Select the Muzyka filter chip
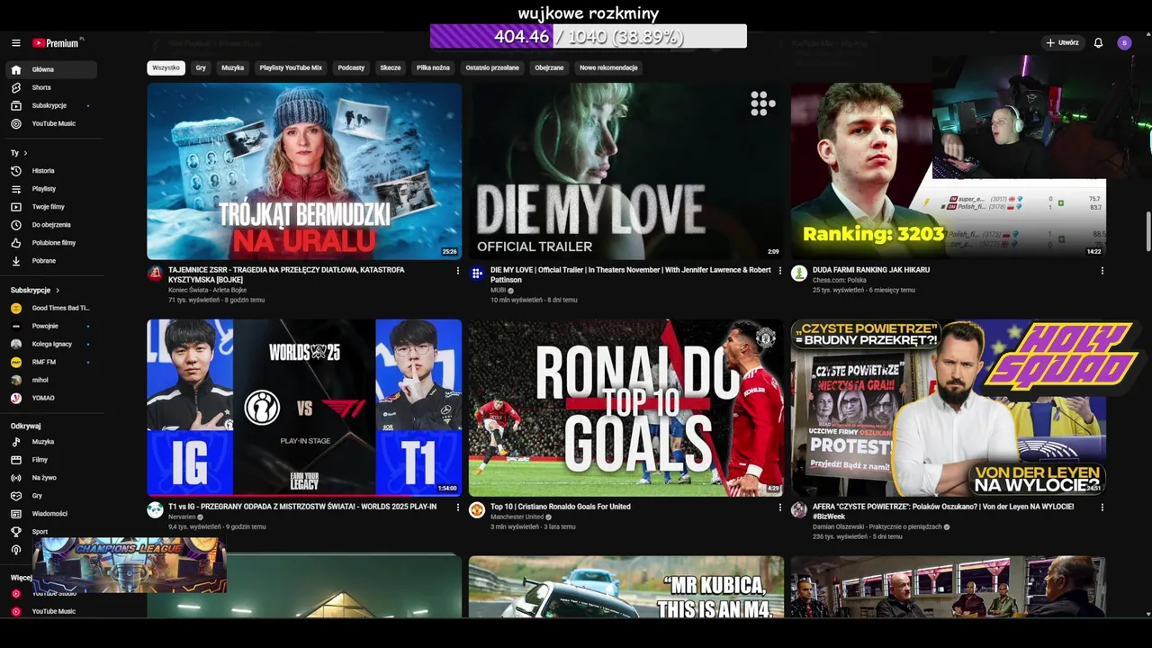This screenshot has width=1152, height=648. [233, 67]
